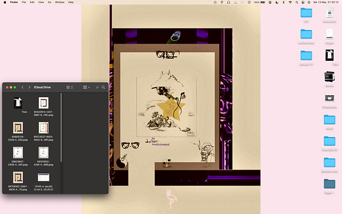Select the '12345 or abcd' screenshot file
The width and height of the screenshot is (342, 214).
pos(43,177)
